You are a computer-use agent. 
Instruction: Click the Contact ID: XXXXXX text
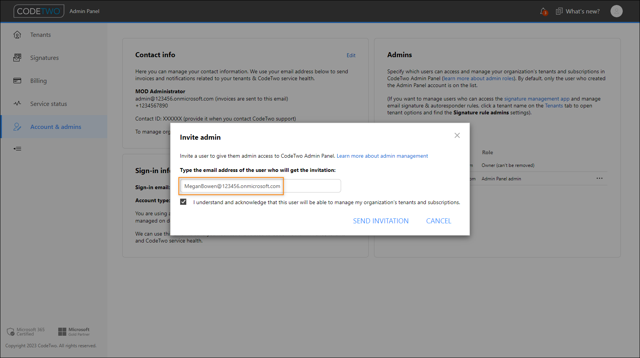tap(159, 119)
